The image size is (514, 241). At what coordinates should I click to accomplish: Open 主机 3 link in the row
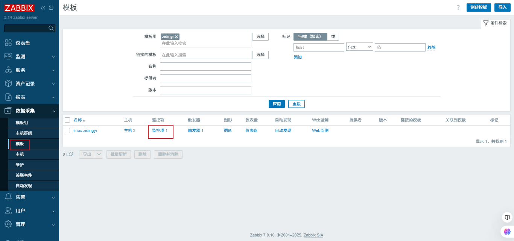click(130, 130)
